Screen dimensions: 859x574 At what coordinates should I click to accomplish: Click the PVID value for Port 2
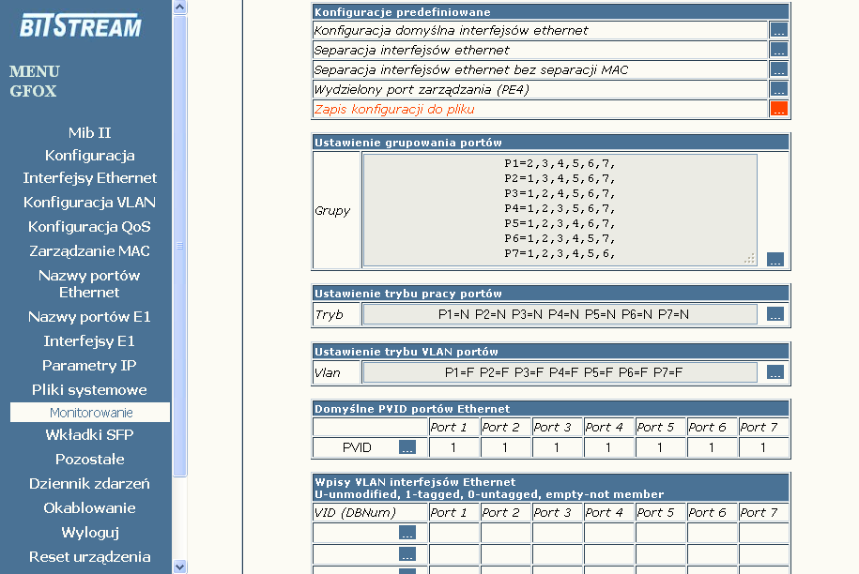point(505,447)
